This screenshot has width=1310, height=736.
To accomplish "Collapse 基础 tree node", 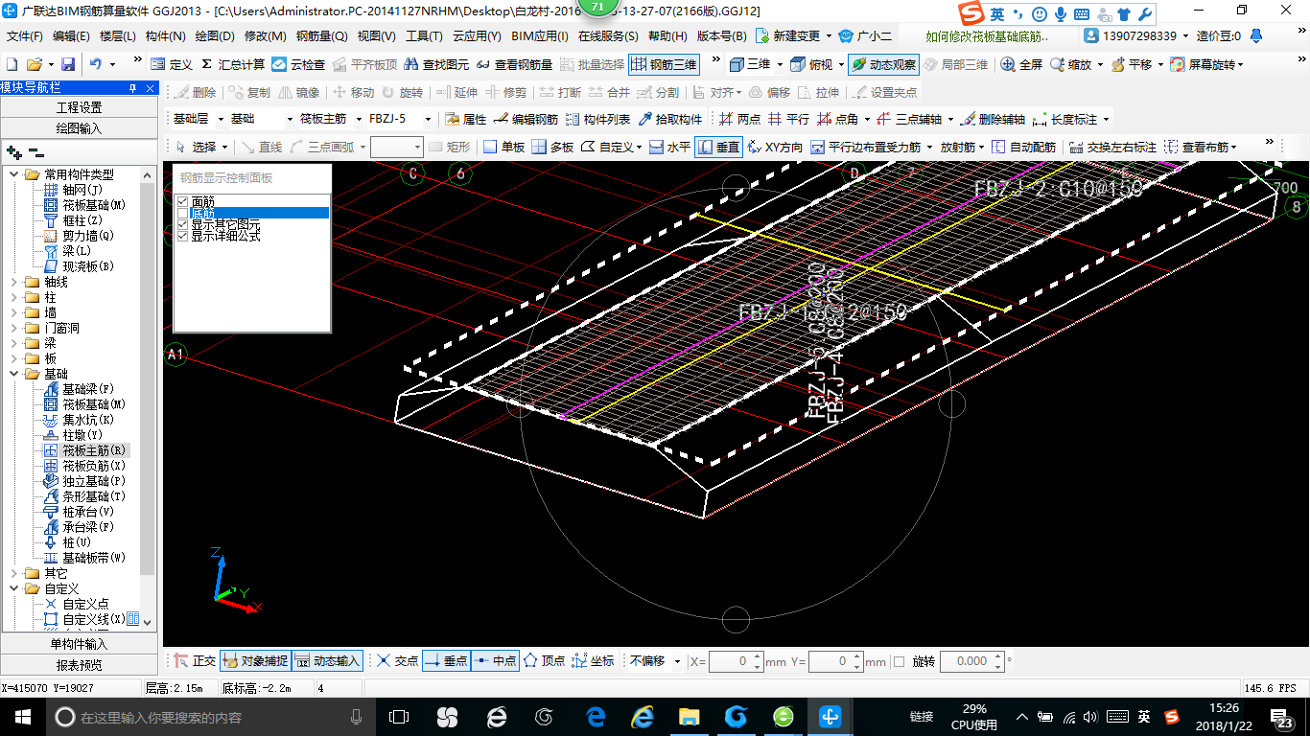I will 14,374.
